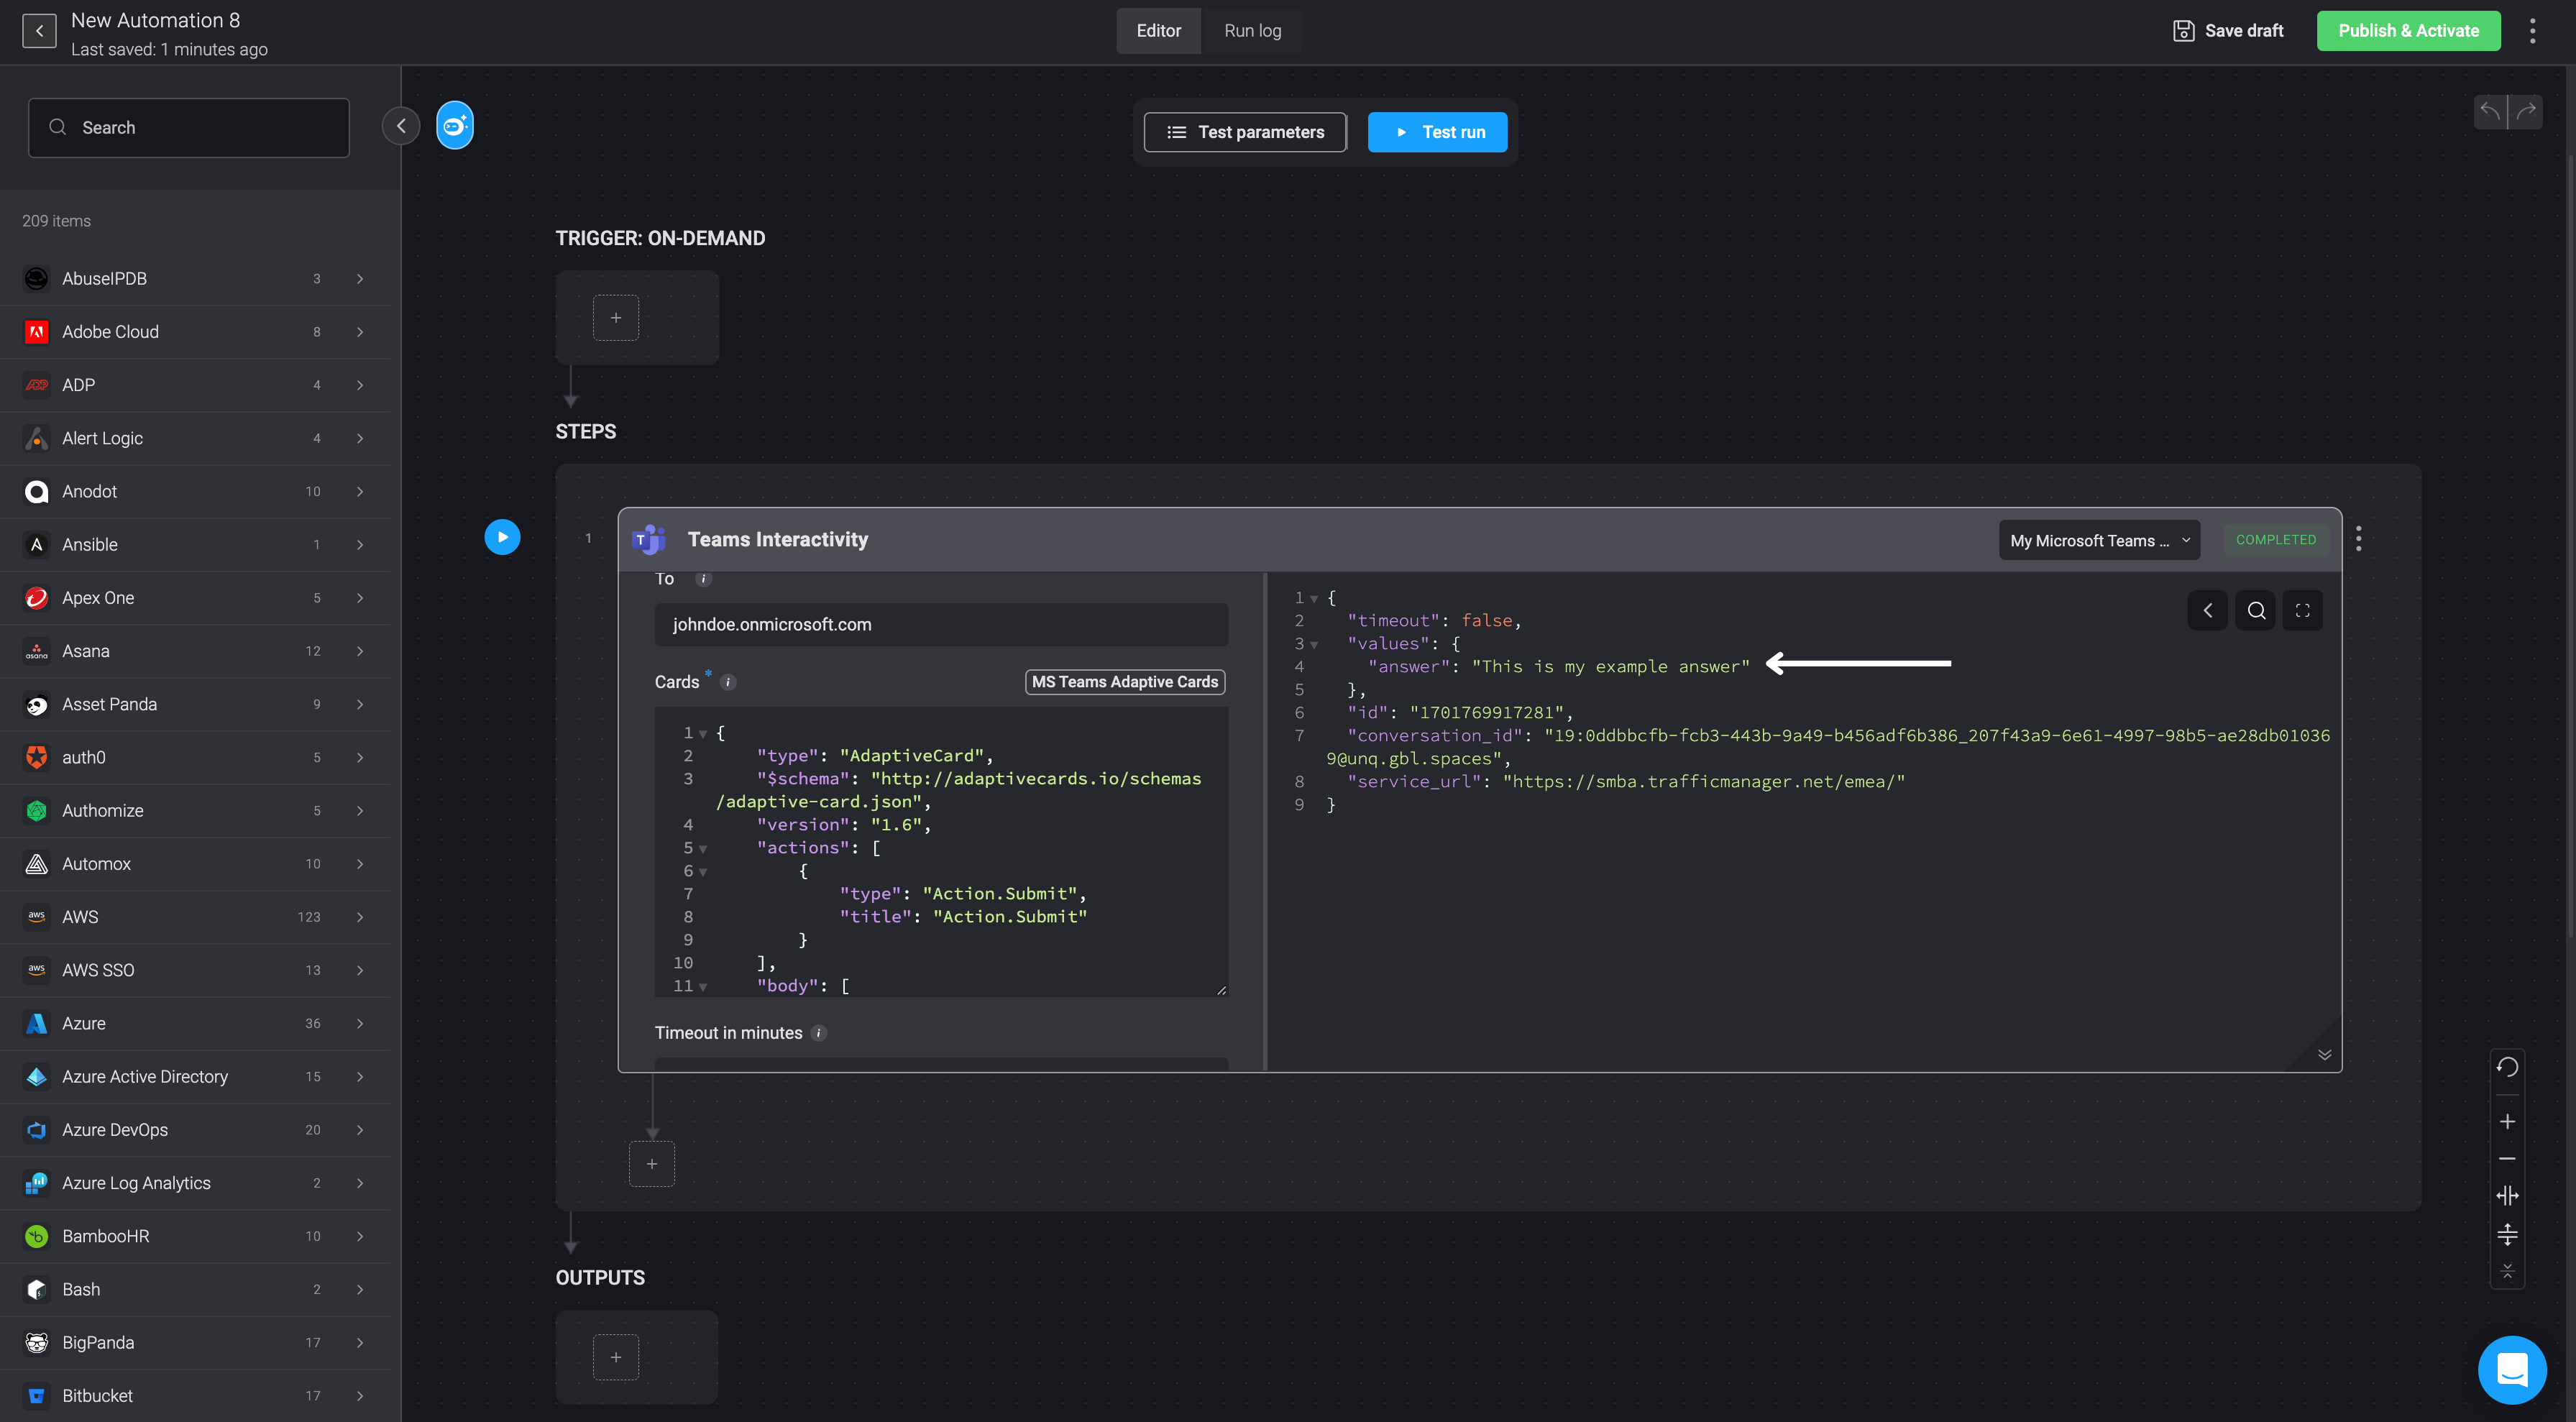
Task: Fold the values object in output JSON
Action: (x=1314, y=645)
